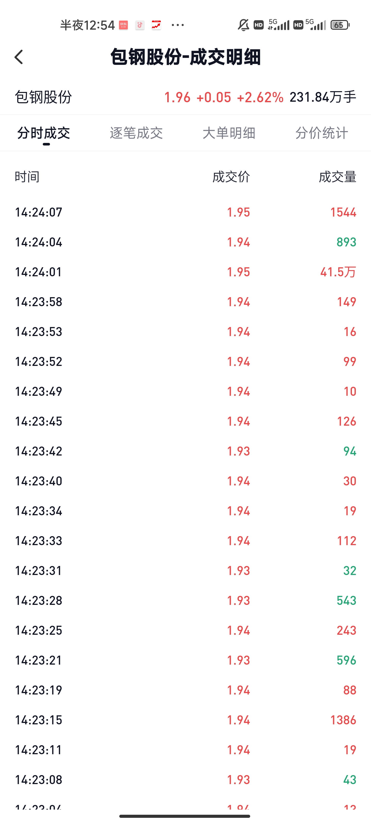Switch to 逐笔成交 tab
The image size is (371, 824).
[136, 133]
